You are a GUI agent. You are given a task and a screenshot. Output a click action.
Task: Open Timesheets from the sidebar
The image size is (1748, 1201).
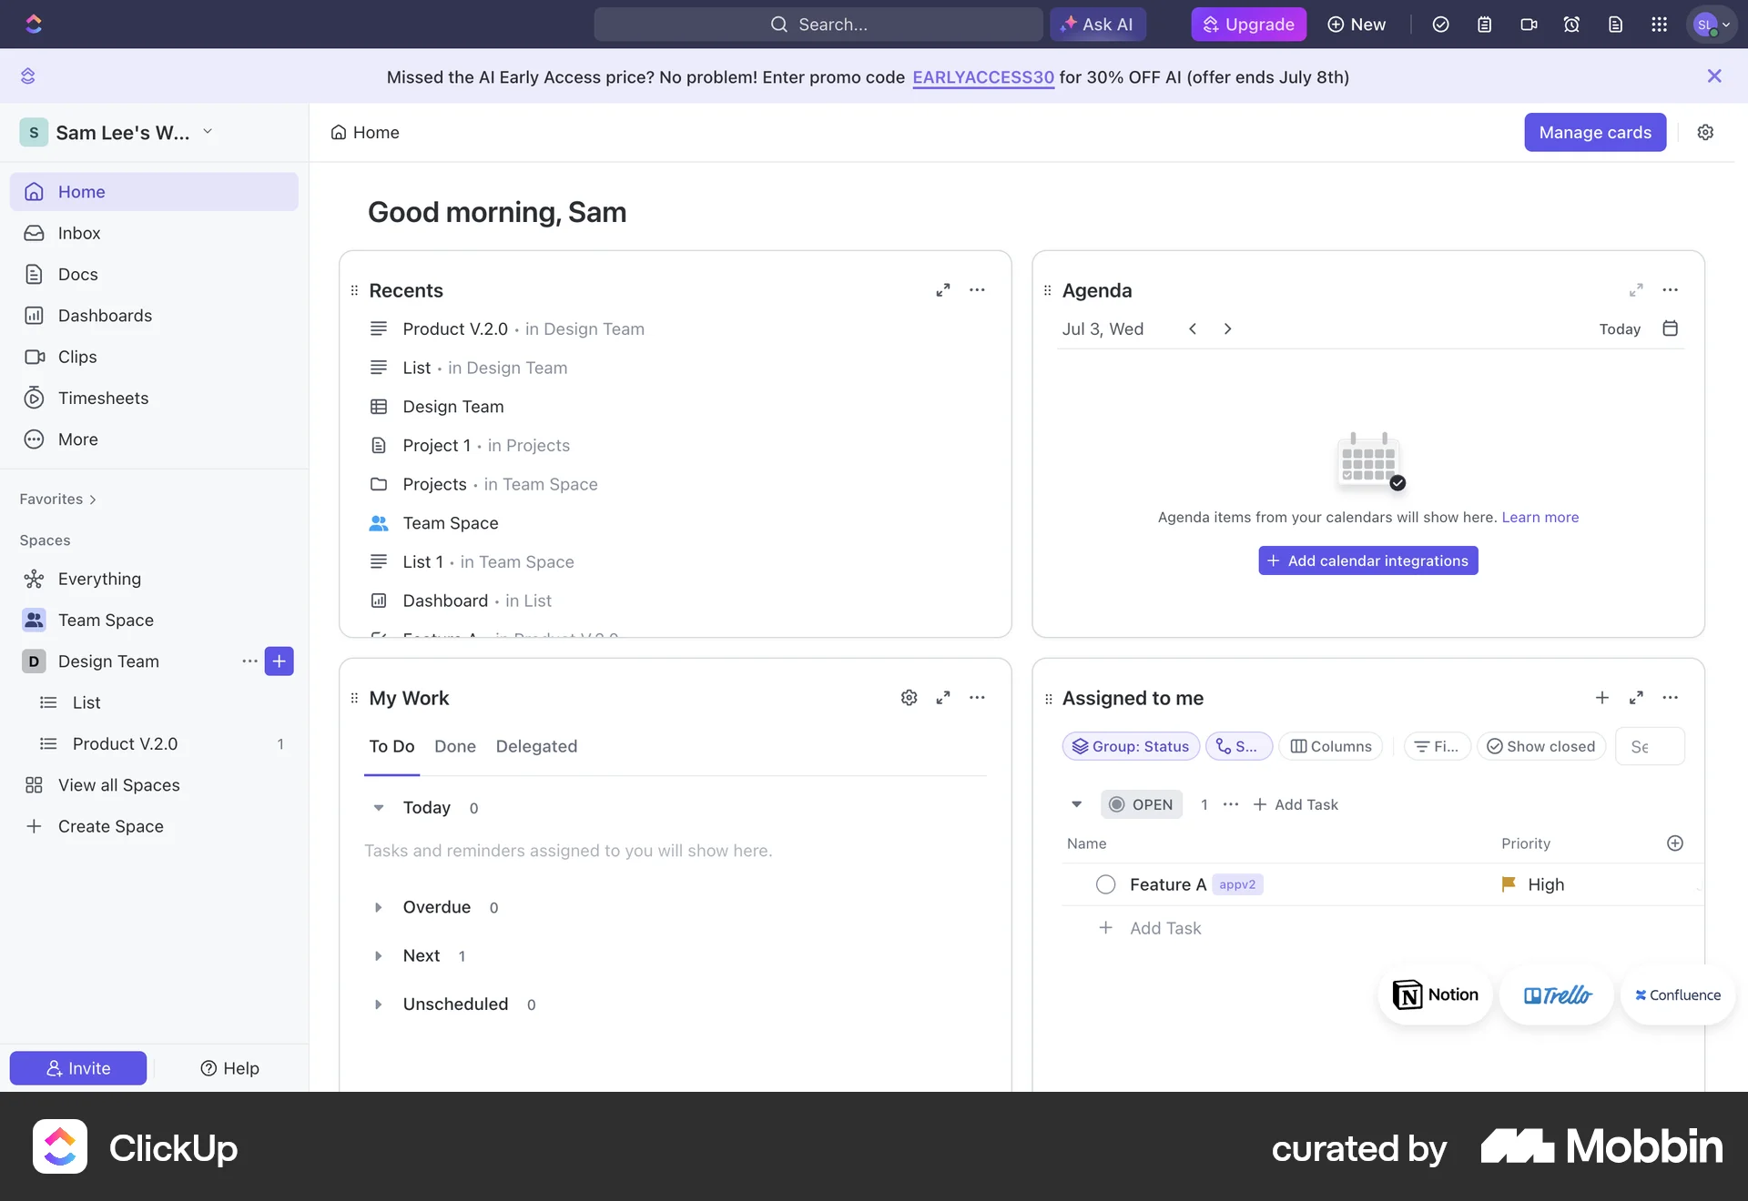[103, 398]
